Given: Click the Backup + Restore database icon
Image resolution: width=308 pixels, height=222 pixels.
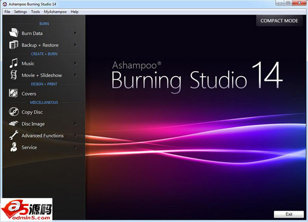Looking at the screenshot, I should 14,45.
